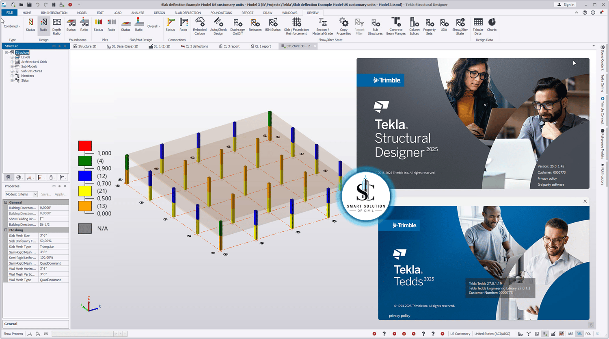Toggle the ABS coordinate mode
609x339 pixels.
coord(570,334)
